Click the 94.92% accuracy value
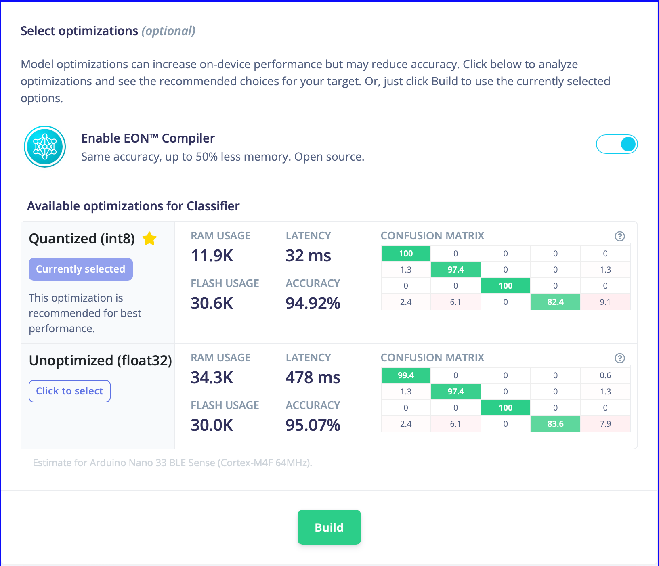The width and height of the screenshot is (659, 566). pyautogui.click(x=313, y=303)
